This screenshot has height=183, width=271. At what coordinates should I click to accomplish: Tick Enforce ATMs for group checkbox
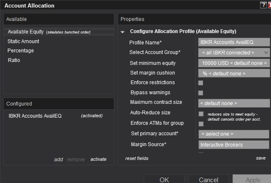201,124
